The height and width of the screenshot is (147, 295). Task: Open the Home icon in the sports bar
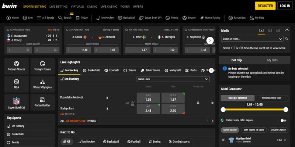tap(8, 18)
